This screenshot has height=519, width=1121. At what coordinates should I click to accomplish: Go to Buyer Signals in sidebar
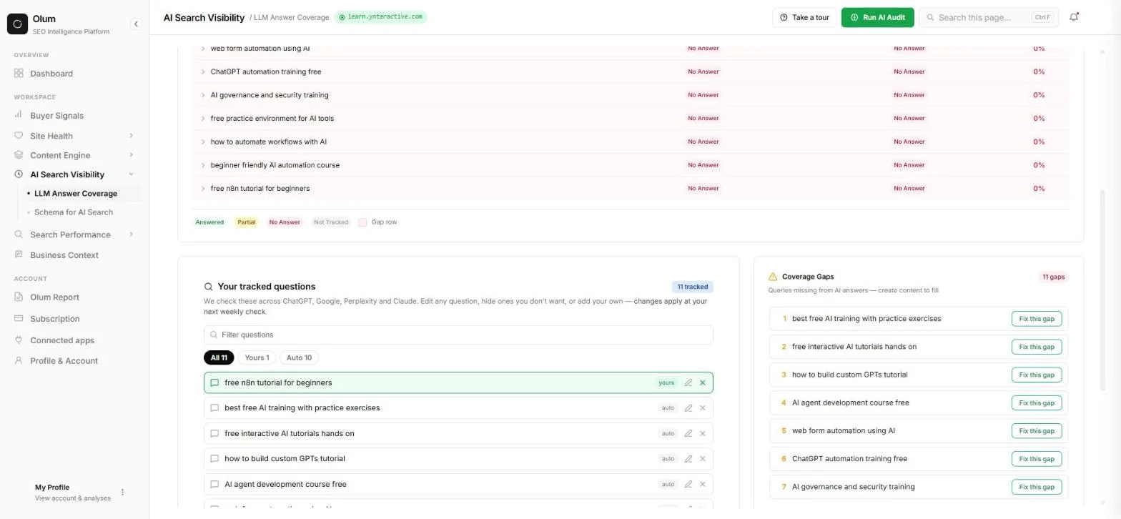tap(56, 116)
